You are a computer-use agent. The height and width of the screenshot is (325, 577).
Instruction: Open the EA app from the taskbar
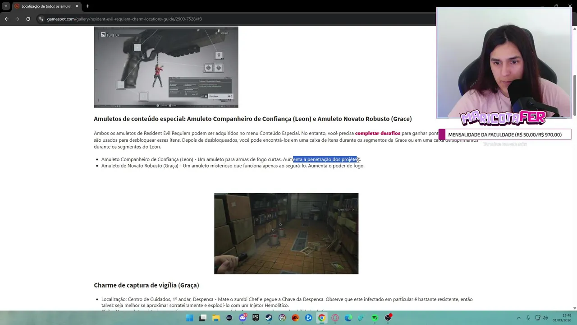coord(295,318)
